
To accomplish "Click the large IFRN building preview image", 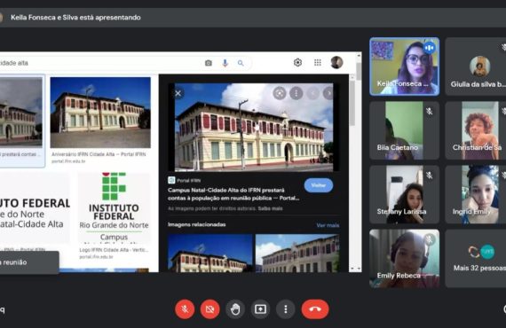I will click(254, 127).
